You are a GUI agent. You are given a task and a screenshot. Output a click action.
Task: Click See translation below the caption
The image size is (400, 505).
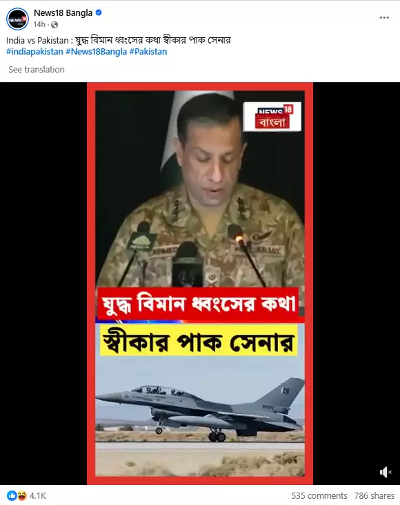37,70
